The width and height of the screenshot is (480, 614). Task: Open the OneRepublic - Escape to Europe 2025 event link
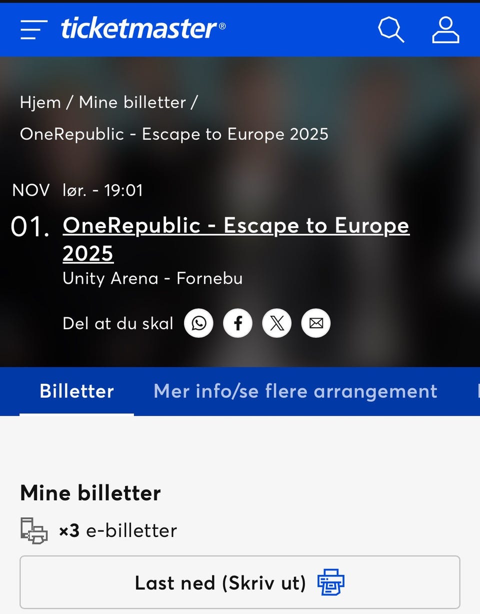235,226
